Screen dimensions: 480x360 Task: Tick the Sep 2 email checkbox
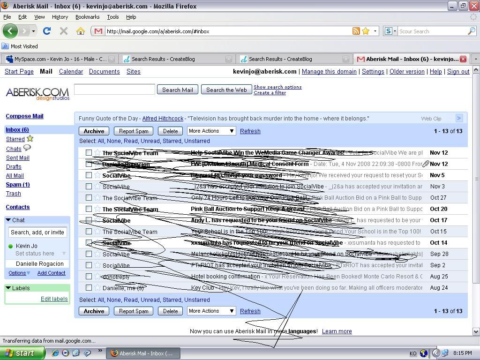(89, 265)
